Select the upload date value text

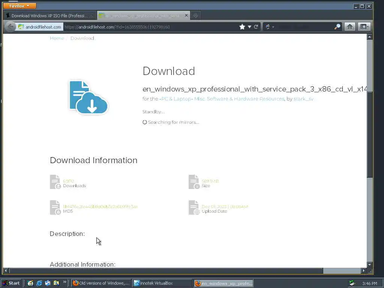click(225, 207)
